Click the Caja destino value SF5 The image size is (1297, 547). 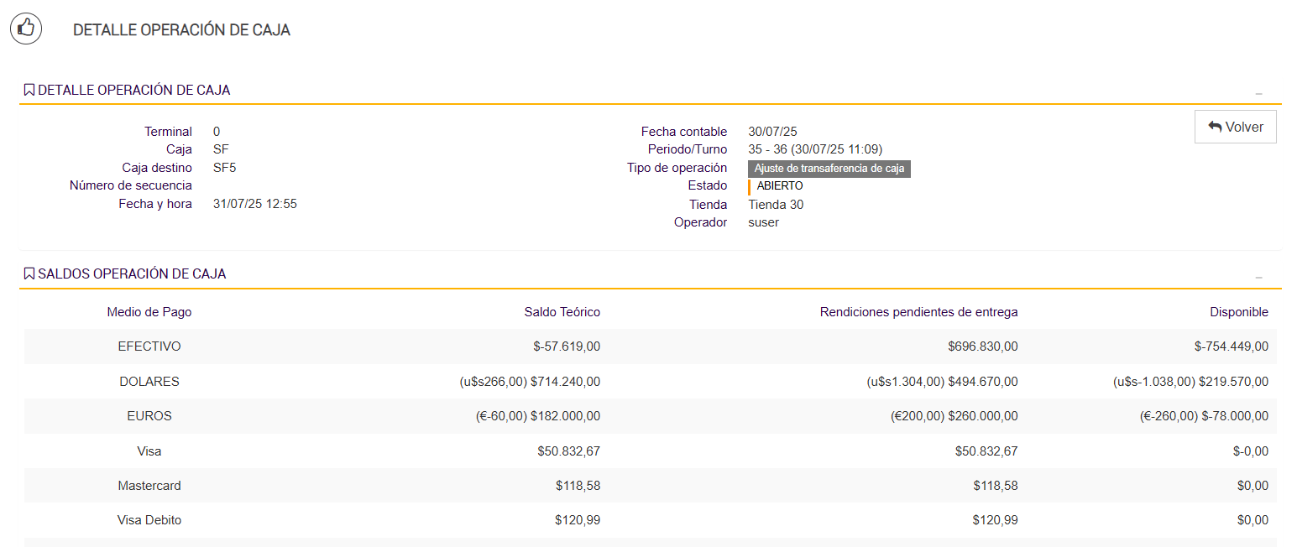coord(225,168)
